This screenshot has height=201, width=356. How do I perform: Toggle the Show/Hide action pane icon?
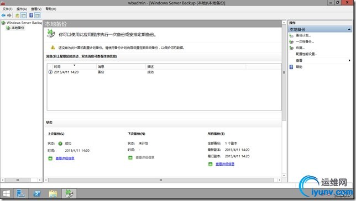point(38,15)
